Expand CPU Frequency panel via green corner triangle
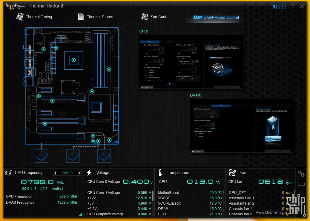The width and height of the screenshot is (310, 221). point(80,214)
